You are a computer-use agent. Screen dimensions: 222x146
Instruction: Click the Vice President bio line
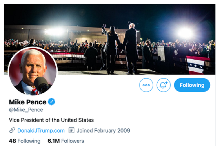tap(51, 120)
